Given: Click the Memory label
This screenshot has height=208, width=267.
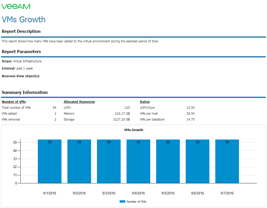Looking at the screenshot, I should click(x=69, y=114).
